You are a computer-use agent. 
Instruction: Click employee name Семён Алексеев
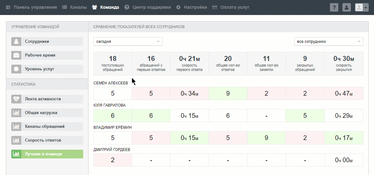point(111,83)
